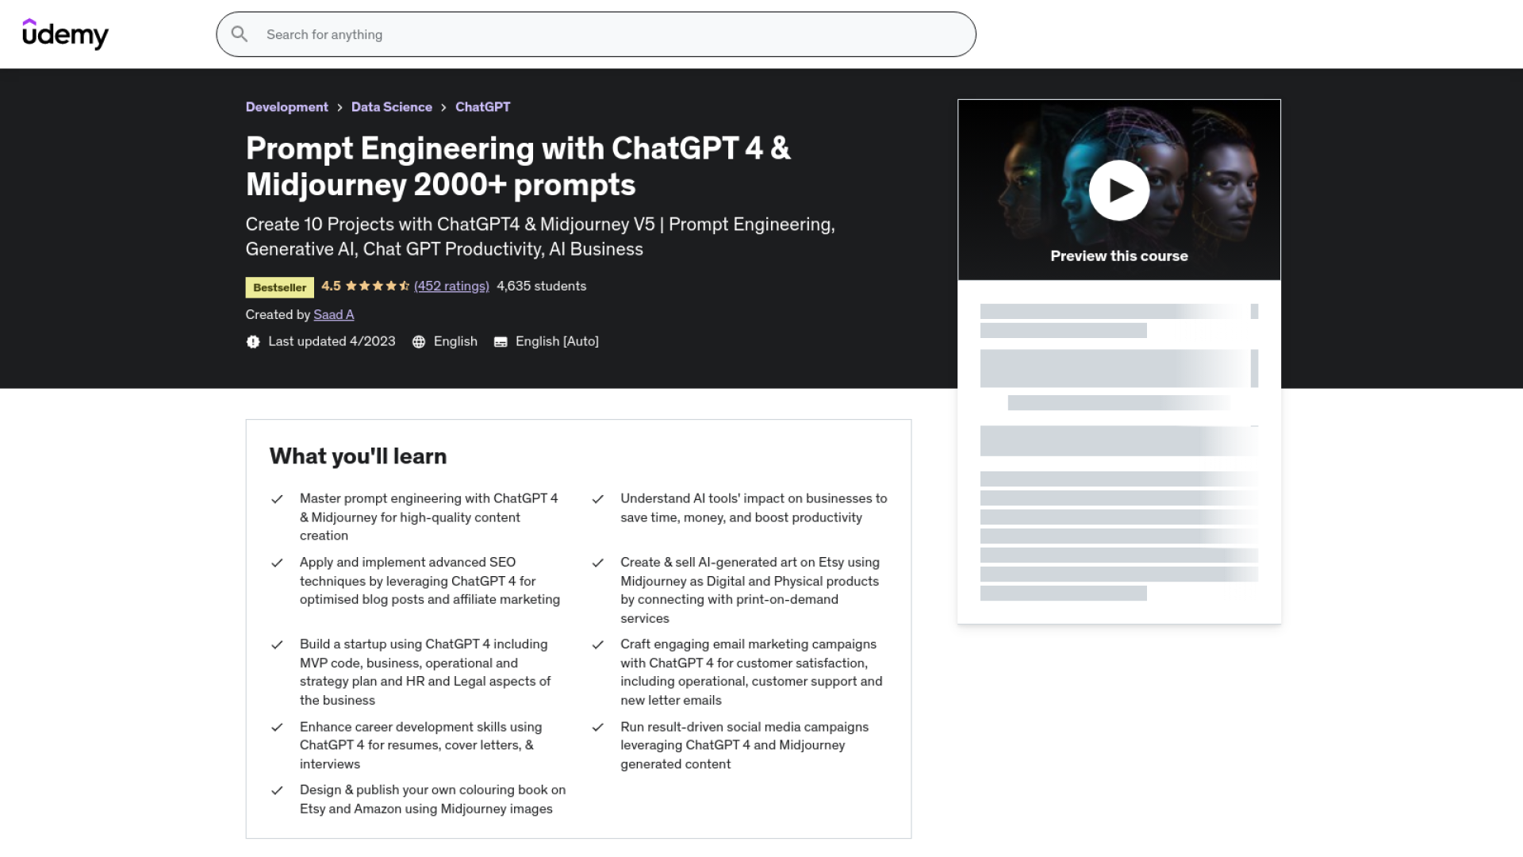Click the course title heading

(x=518, y=167)
